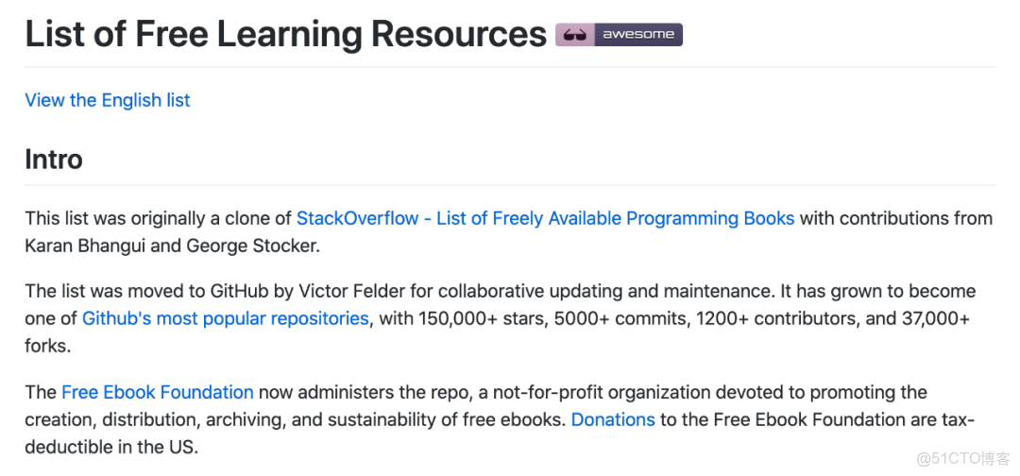The width and height of the screenshot is (1020, 476).
Task: Click the "deductible in the US" text
Action: click(111, 447)
